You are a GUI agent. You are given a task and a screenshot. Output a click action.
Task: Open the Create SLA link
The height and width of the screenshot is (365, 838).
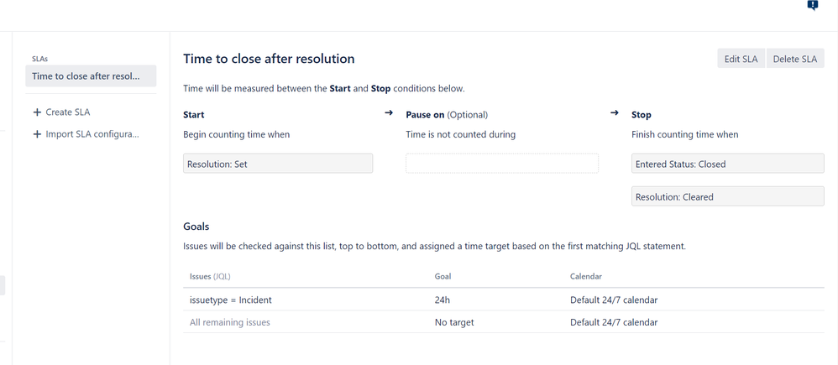tap(68, 112)
